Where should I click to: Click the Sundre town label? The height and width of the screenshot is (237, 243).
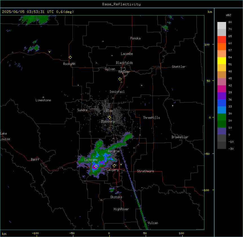(82, 110)
